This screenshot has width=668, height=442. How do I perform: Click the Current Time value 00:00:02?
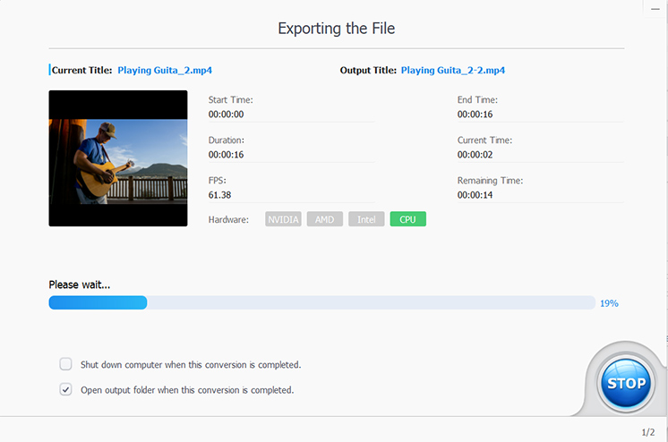tap(475, 155)
